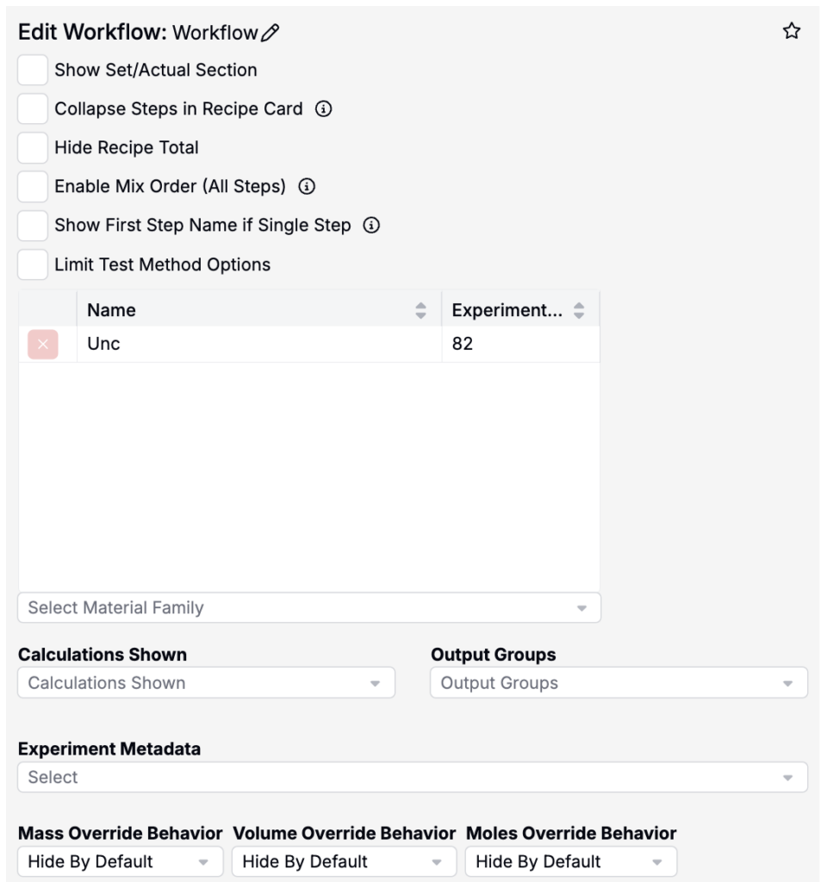Expand the Calculations Shown dropdown

(207, 683)
